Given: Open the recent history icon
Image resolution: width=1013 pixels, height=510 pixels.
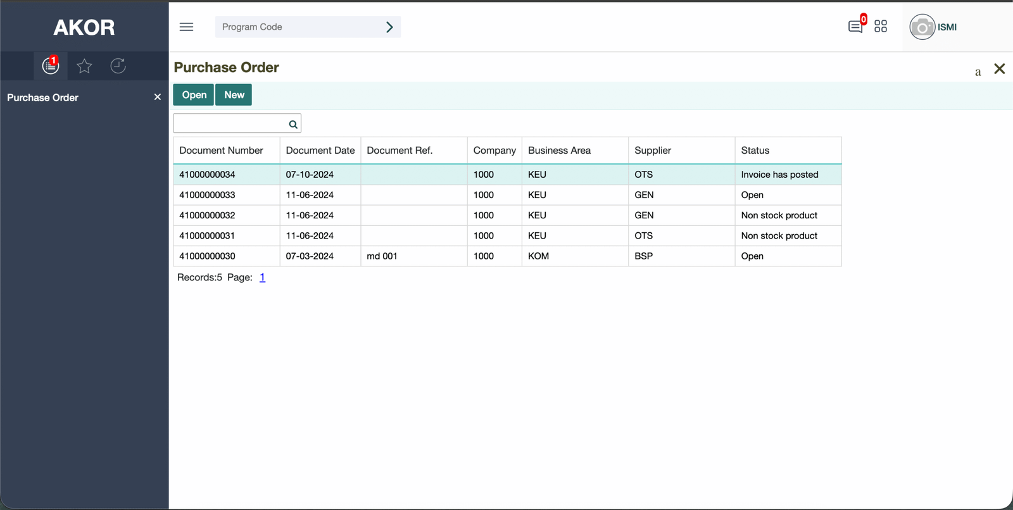Looking at the screenshot, I should (118, 66).
